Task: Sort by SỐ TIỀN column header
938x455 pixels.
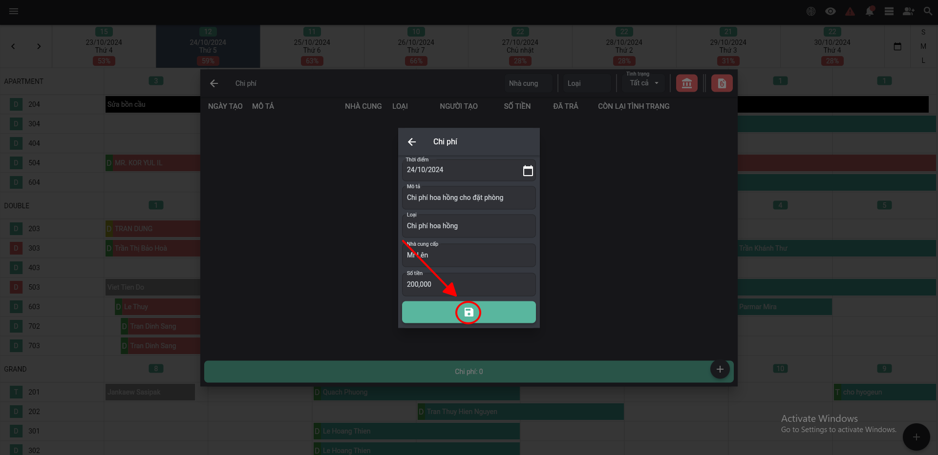Action: pos(517,106)
